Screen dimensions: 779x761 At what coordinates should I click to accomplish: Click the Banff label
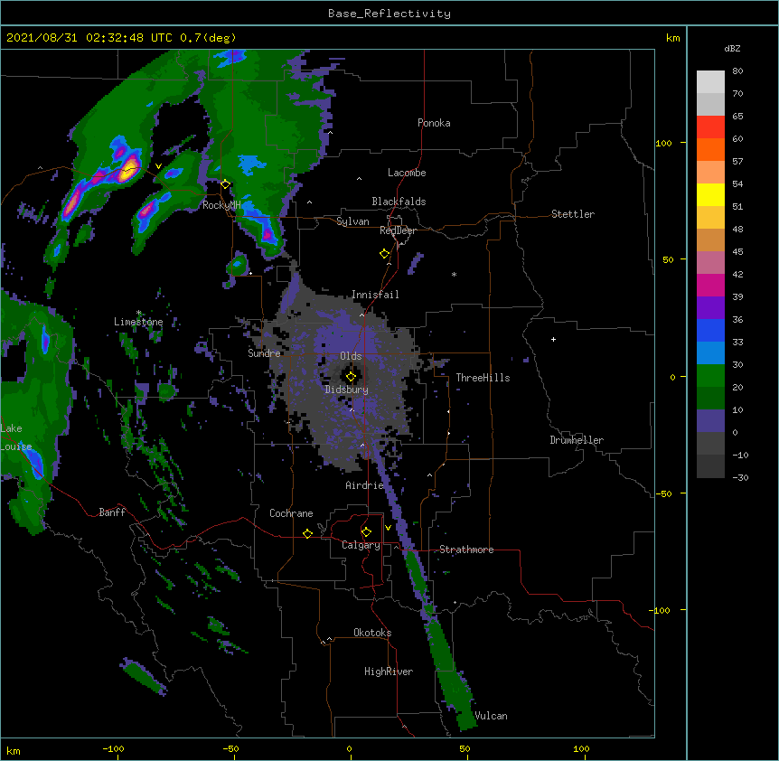tap(112, 512)
